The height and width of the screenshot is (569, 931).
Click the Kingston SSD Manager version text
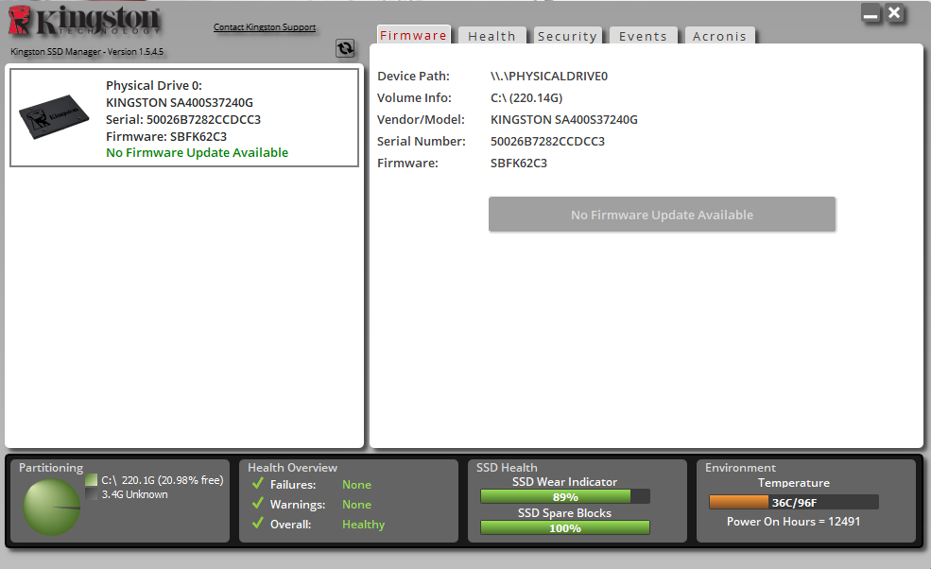point(87,52)
